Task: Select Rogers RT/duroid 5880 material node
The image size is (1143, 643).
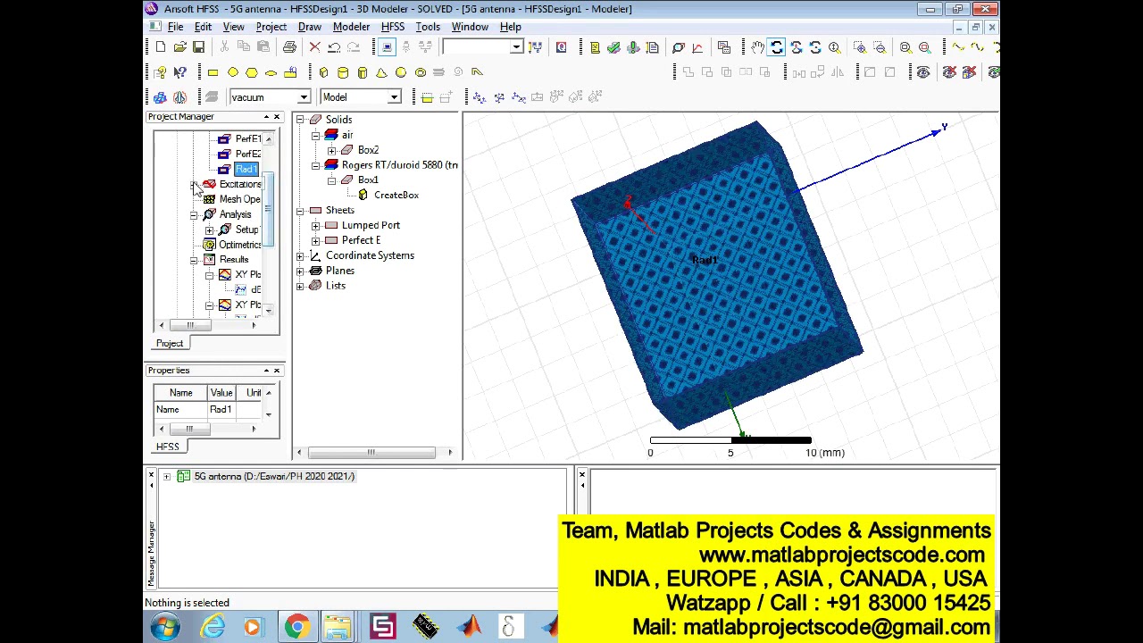Action: (399, 165)
